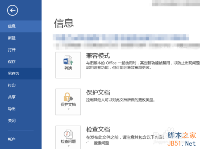The width and height of the screenshot is (200, 149).
Task: Click the 兼容模式 heading
Action: coord(98,56)
